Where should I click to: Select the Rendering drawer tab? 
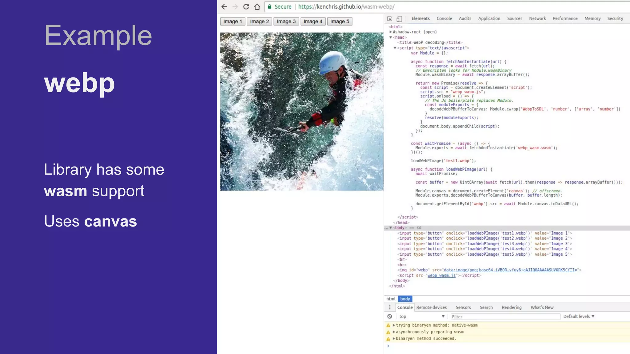point(512,308)
